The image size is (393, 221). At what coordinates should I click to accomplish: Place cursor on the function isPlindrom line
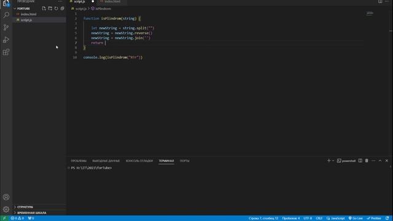[x=112, y=18]
